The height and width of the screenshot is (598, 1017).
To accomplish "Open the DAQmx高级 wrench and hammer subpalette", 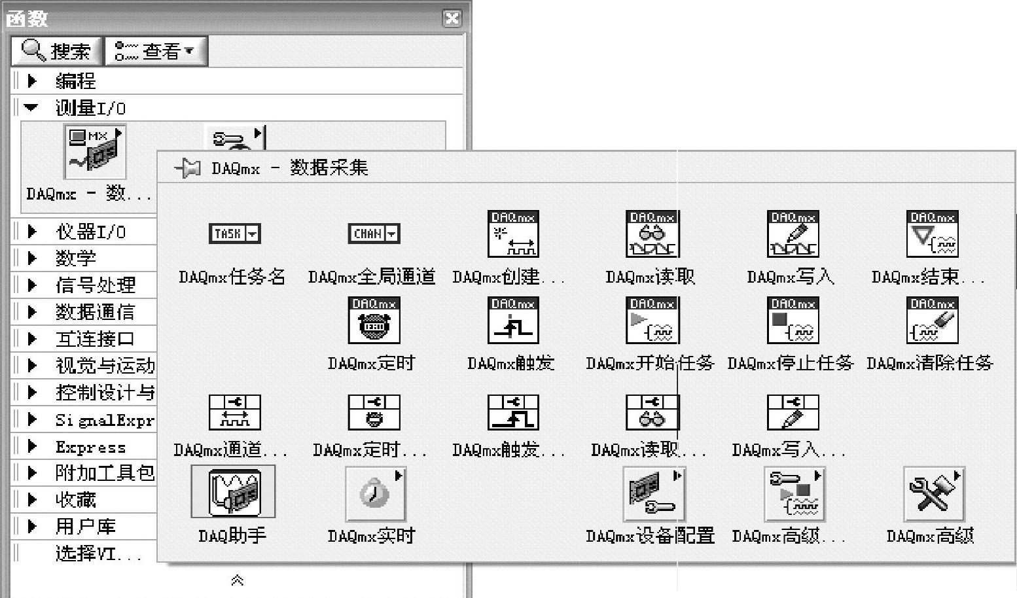I will coord(934,493).
